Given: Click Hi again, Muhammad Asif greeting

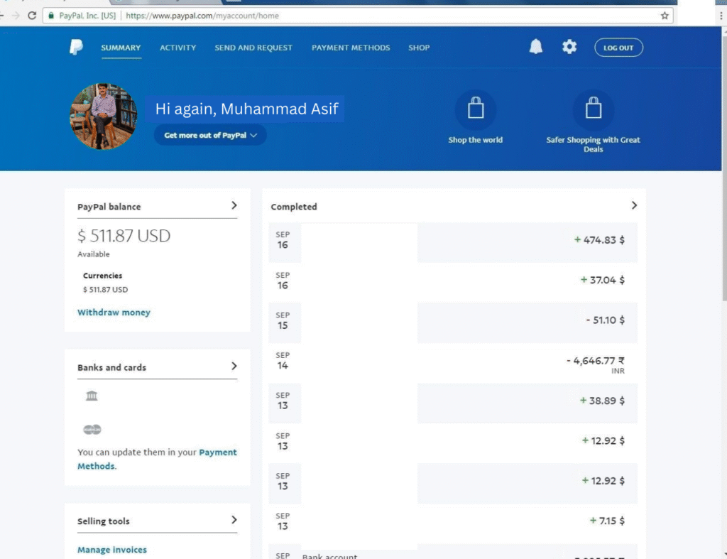Looking at the screenshot, I should tap(246, 109).
